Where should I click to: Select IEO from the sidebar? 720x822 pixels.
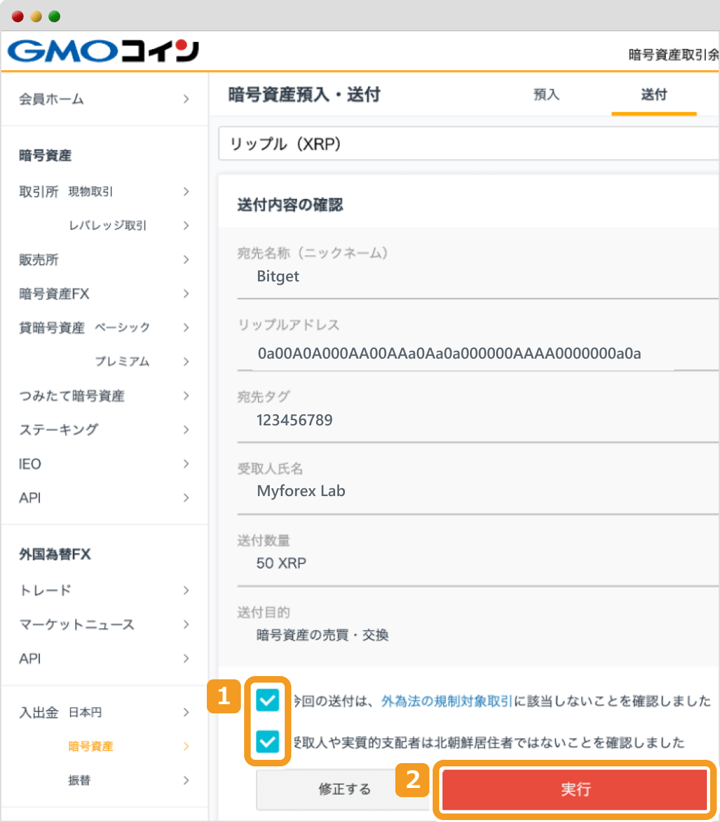tap(29, 464)
